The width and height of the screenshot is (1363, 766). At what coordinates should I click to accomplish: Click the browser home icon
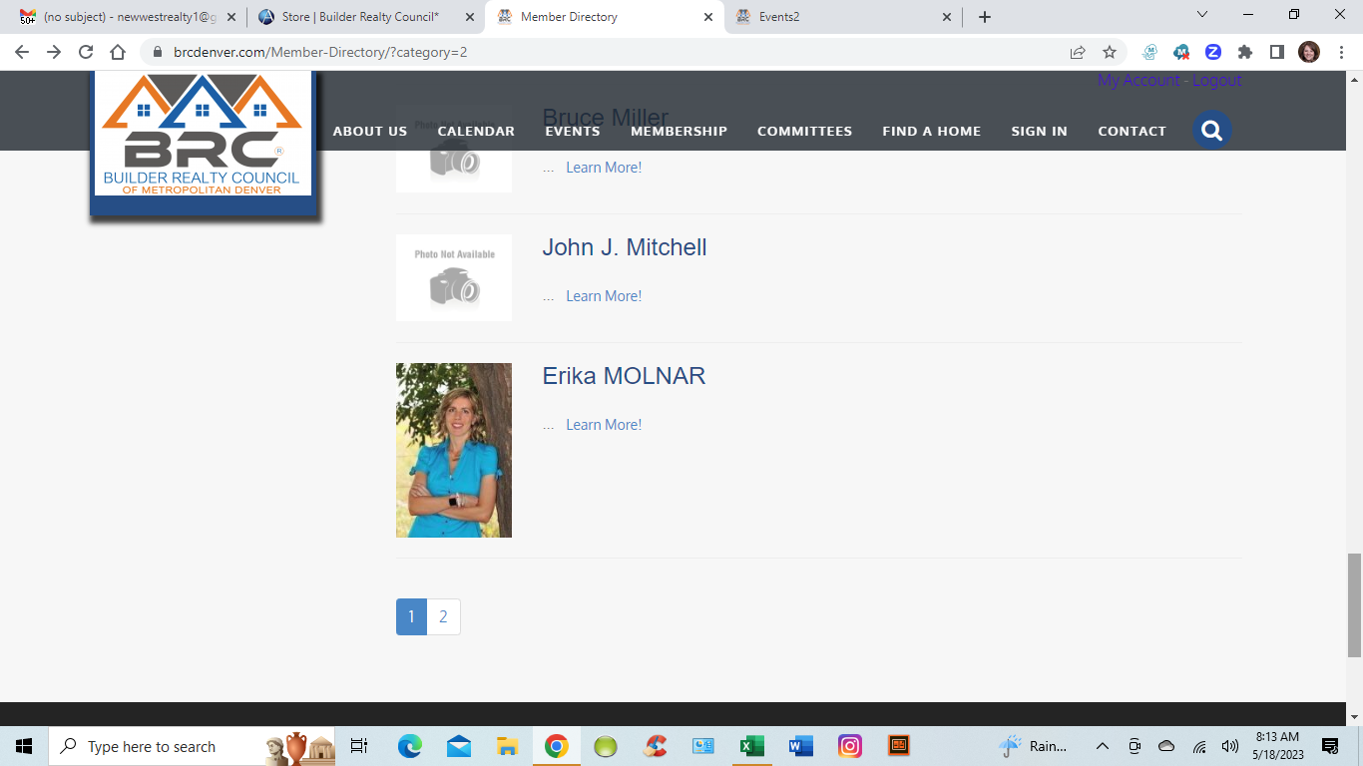[x=118, y=52]
